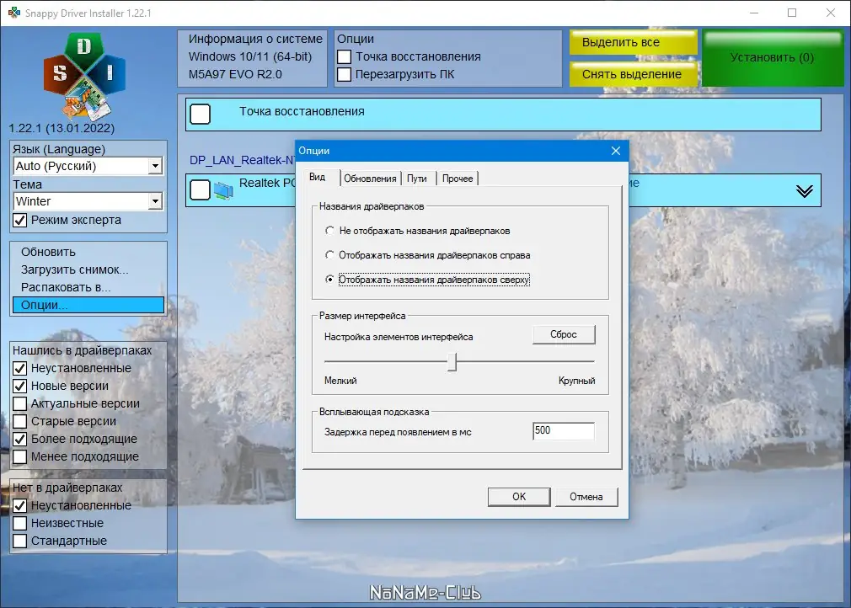
Task: Enable the "Точка восстановления" checkbox in Опции panel
Action: 344,57
